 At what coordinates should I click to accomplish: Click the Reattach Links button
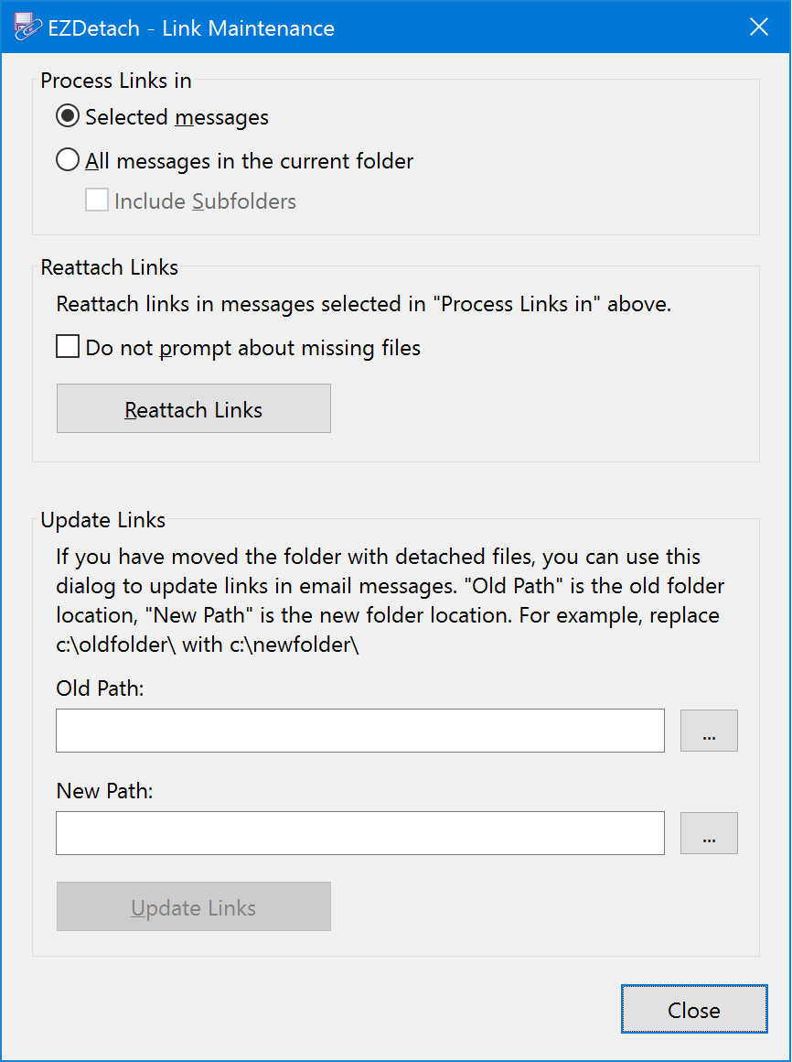pos(194,408)
